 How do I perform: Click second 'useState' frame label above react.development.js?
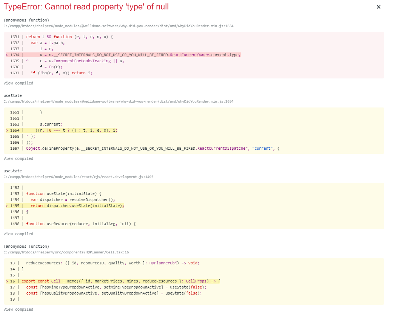[x=12, y=171]
